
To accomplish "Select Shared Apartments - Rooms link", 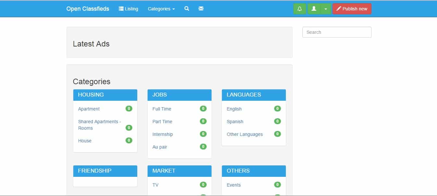I will pyautogui.click(x=100, y=125).
